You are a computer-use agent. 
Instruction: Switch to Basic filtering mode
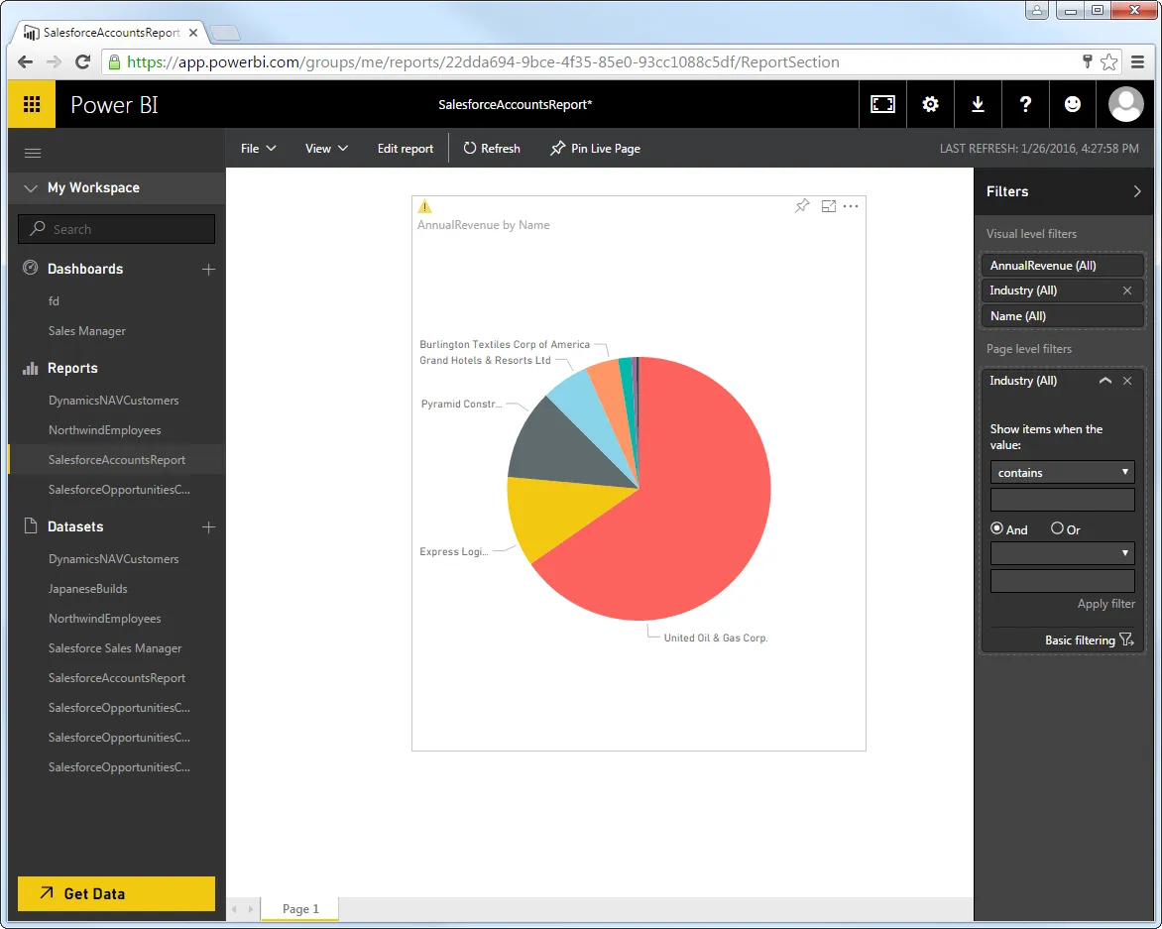point(1080,639)
